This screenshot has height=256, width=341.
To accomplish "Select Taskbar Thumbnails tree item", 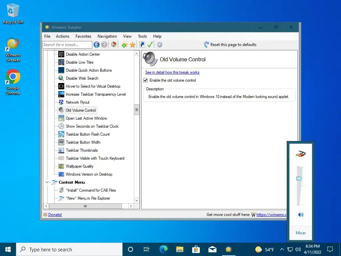I will 82,150.
